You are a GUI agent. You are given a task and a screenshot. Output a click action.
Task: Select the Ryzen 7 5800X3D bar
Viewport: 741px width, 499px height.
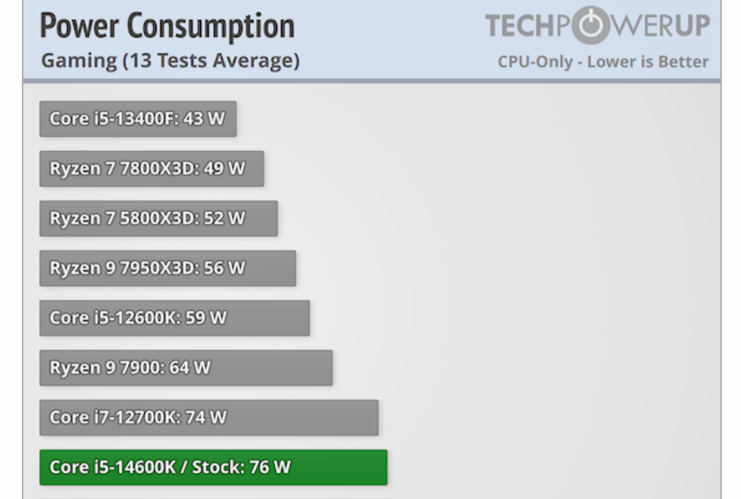coord(158,218)
